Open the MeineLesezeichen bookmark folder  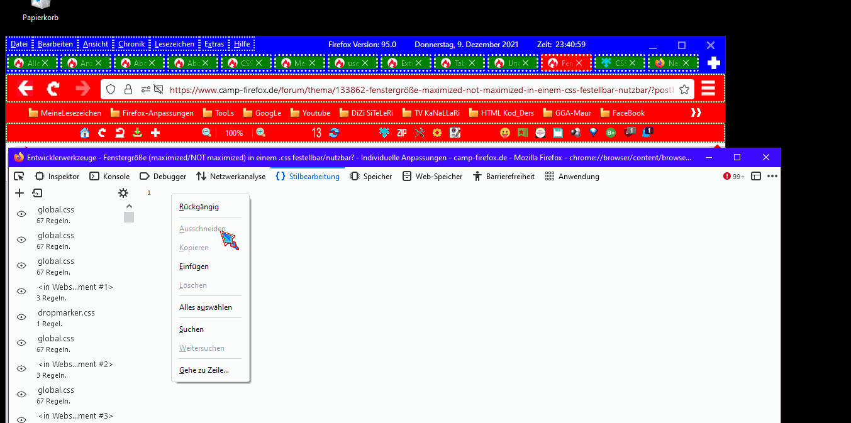[65, 113]
